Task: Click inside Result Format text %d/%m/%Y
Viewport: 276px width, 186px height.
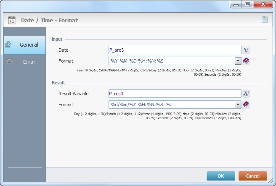Action: (x=171, y=105)
